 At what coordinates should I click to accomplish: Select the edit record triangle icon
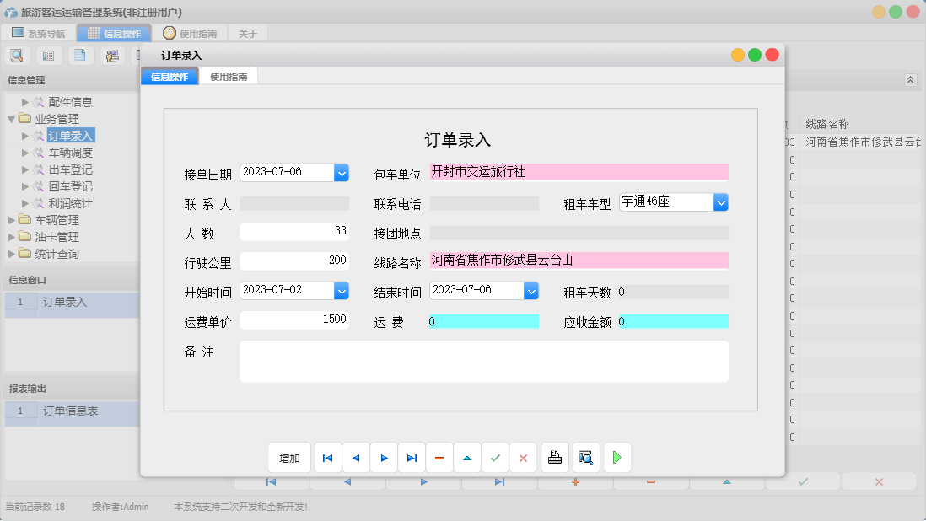click(x=467, y=457)
